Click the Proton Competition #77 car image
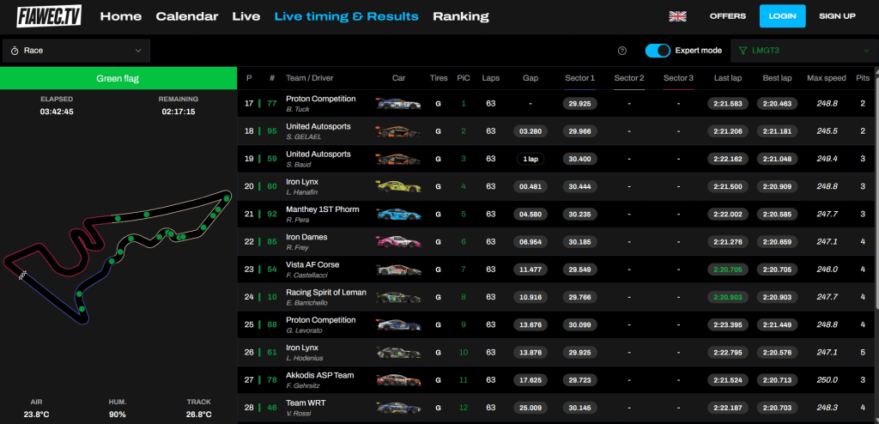 click(398, 103)
